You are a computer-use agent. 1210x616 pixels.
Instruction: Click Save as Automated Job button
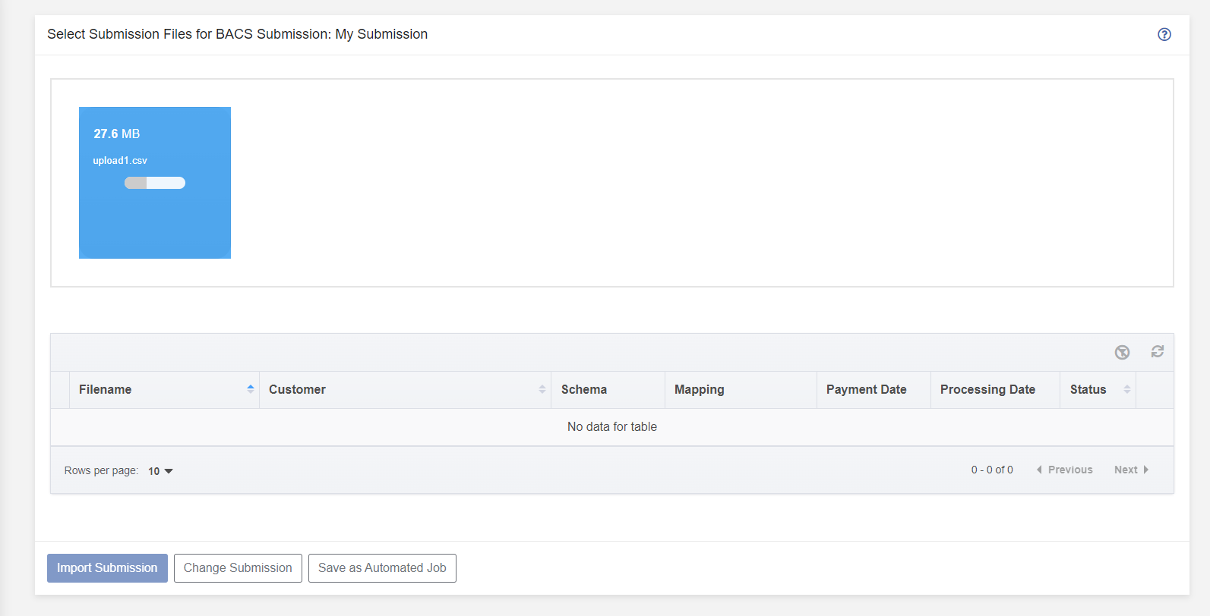coord(382,568)
